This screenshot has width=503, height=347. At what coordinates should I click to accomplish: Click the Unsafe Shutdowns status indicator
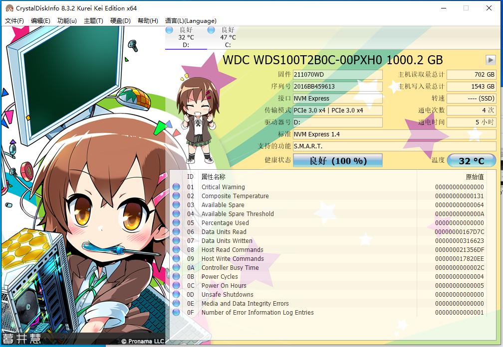tap(176, 294)
